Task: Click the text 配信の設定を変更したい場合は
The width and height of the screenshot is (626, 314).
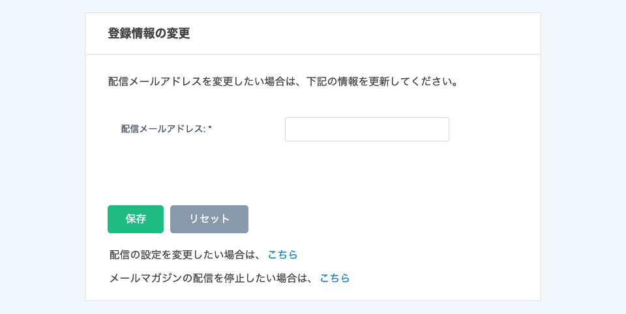Action: click(x=185, y=254)
